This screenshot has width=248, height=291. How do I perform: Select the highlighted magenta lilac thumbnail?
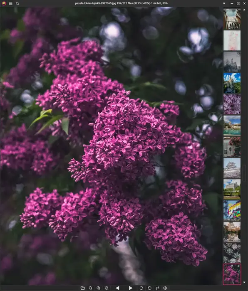click(232, 274)
